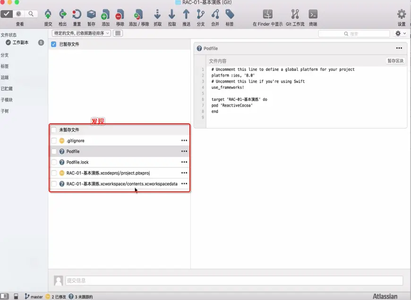Select the Podfile.lock file name
The image size is (411, 300).
[x=77, y=163]
